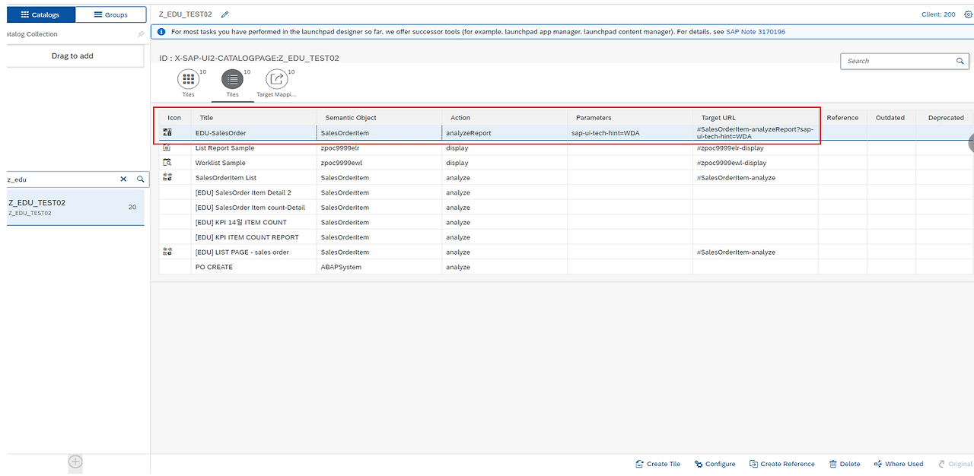
Task: Click the sap-ui-tech-hint=WDA parameters cell
Action: [x=630, y=133]
